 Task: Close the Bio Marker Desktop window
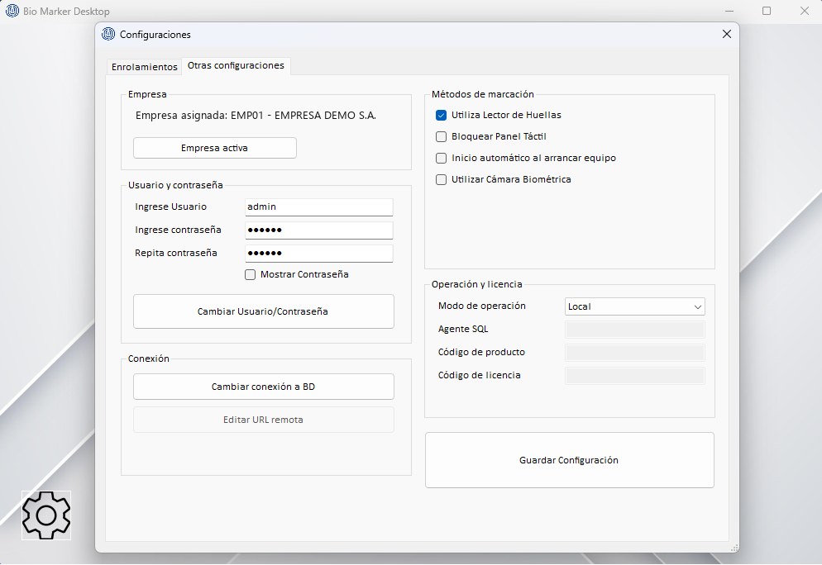(x=804, y=11)
